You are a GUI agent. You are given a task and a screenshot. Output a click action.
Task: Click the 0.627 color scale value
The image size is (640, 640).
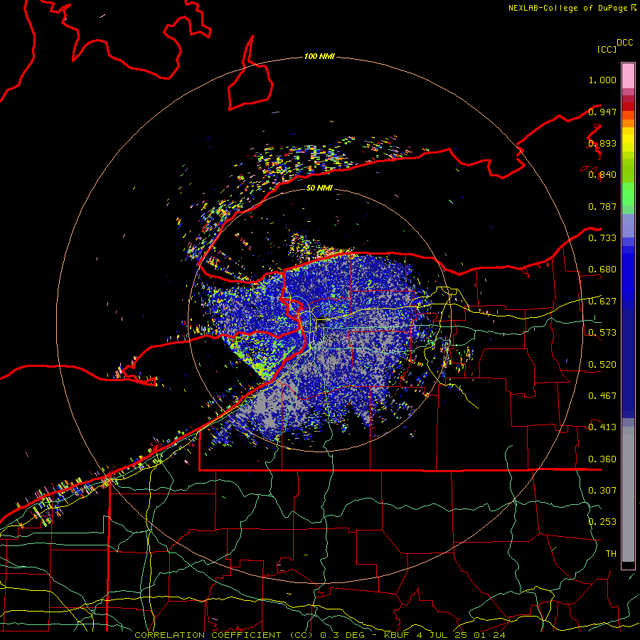click(602, 302)
